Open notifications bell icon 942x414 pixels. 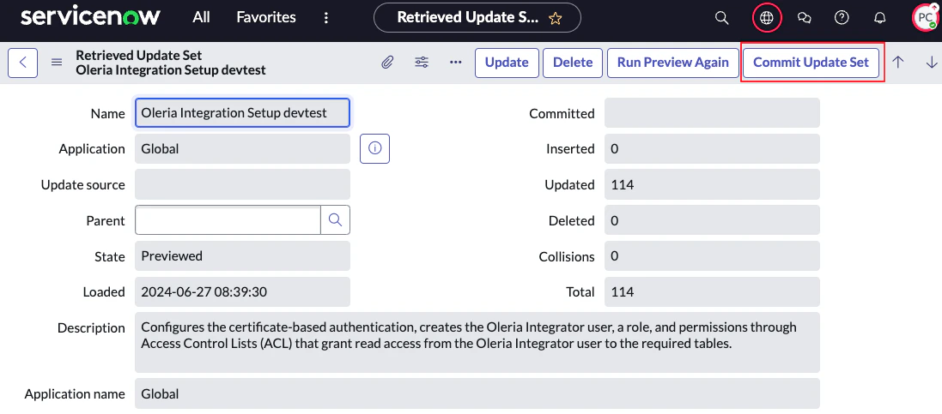[x=879, y=18]
